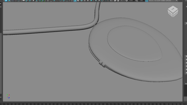The height and width of the screenshot is (105, 187).
Task: Toggle Smooth Shade All cube button
Action: pyautogui.click(x=75, y=1)
